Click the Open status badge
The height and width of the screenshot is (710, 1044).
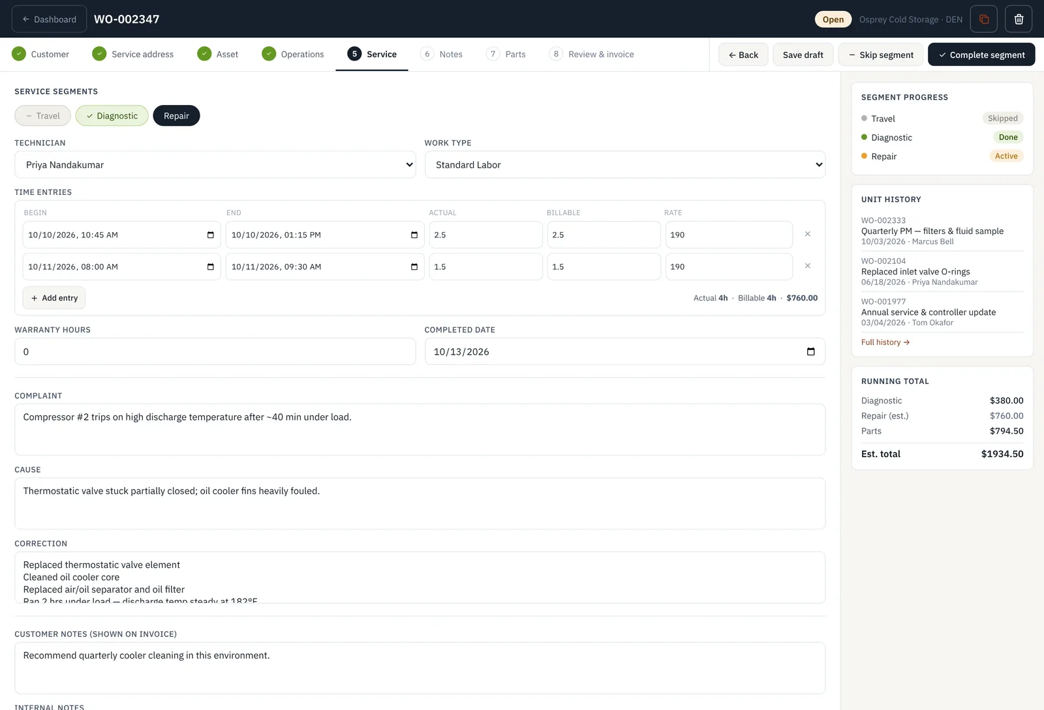pos(833,19)
